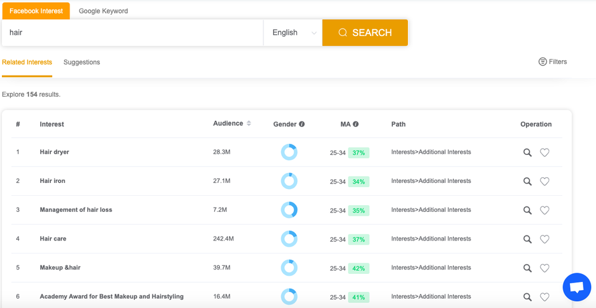596x308 pixels.
Task: Favorite heart for Hair dryer row
Action: 544,152
